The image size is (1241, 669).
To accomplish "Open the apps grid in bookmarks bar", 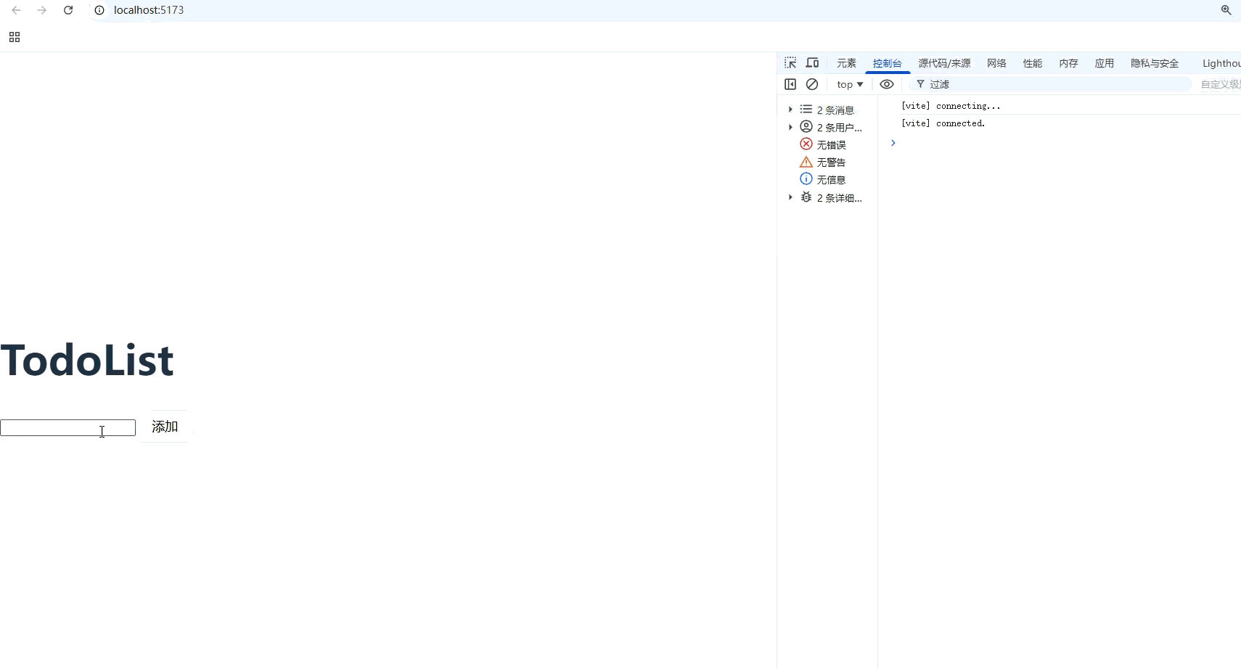I will (x=15, y=37).
